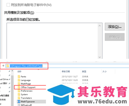Click the empty loaded templates list box
The height and width of the screenshot is (106, 129).
click(x=52, y=41)
